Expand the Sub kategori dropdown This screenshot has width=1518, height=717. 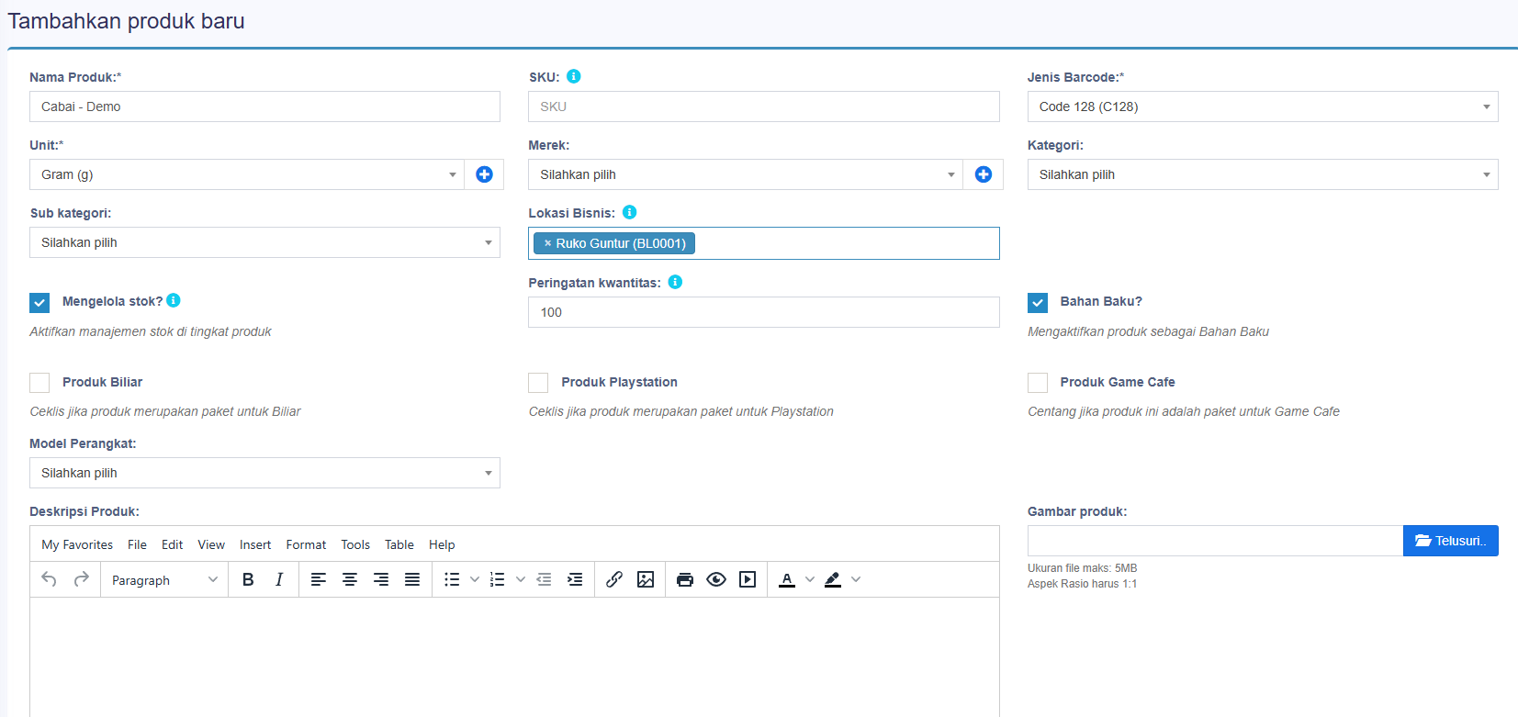[x=264, y=242]
